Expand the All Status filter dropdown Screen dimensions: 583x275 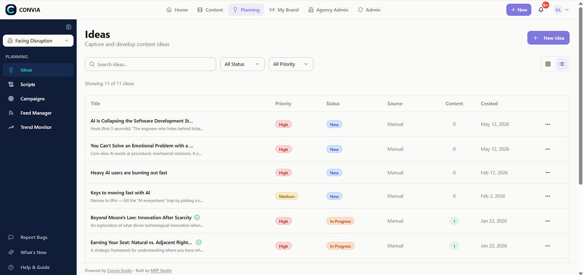point(243,64)
